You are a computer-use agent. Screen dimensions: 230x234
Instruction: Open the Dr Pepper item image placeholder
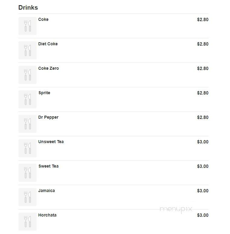point(27,124)
